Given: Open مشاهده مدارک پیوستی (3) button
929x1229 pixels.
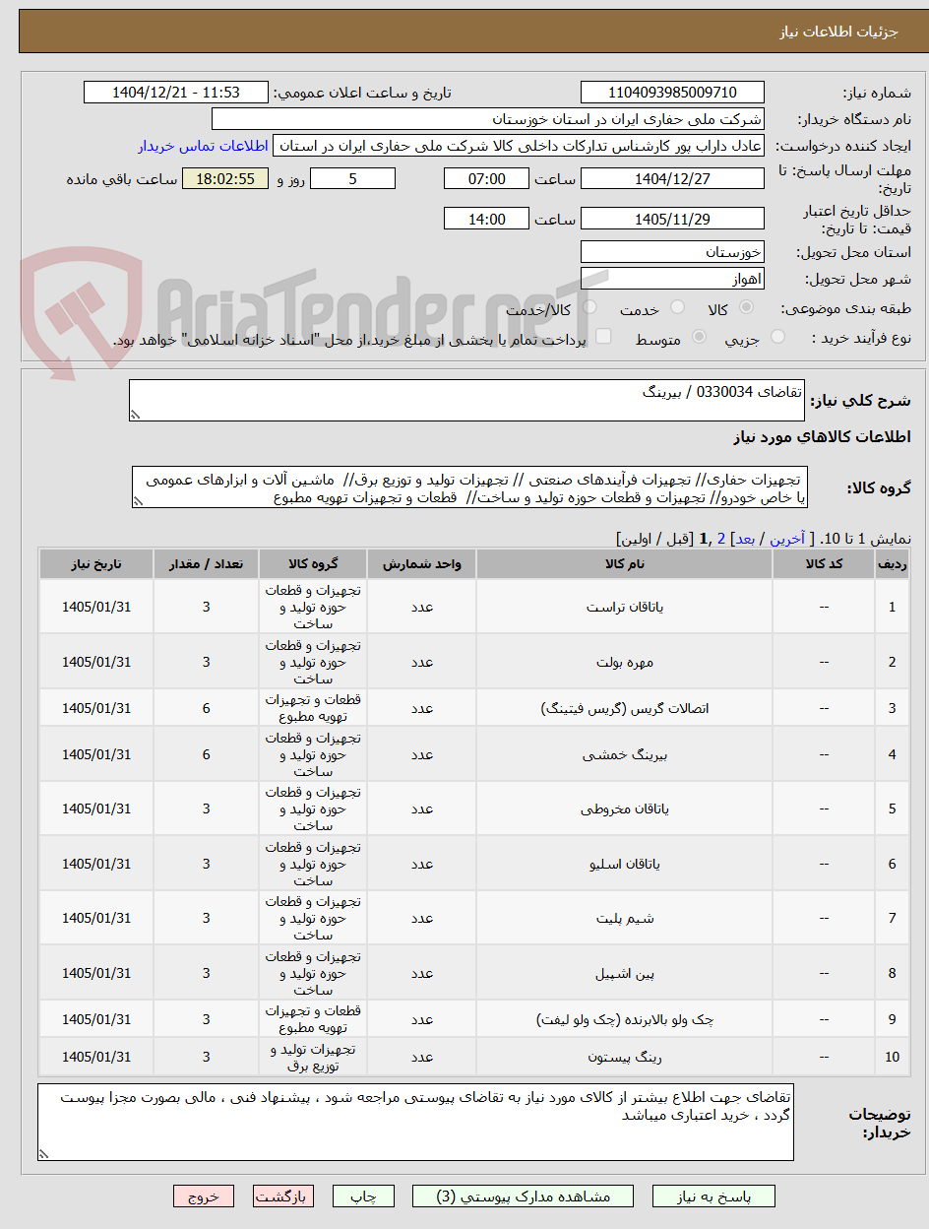Looking at the screenshot, I should click(x=524, y=1197).
